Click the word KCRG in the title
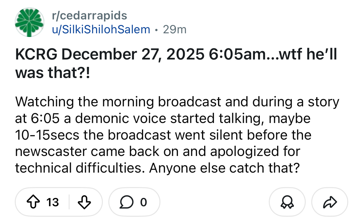The width and height of the screenshot is (363, 217). pos(37,55)
